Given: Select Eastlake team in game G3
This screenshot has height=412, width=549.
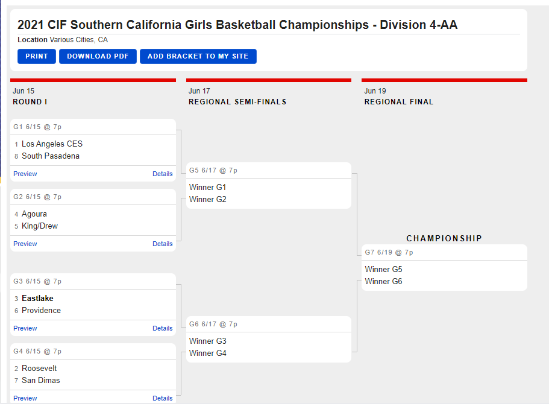Looking at the screenshot, I should tap(37, 299).
